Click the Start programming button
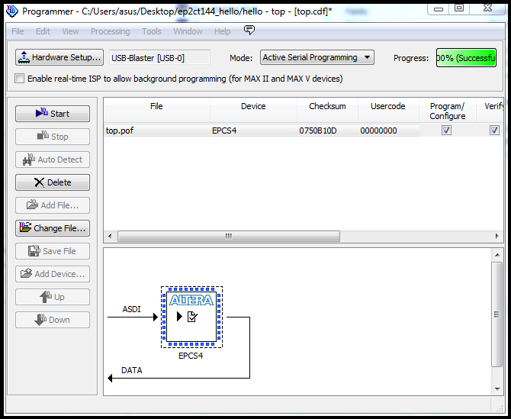Viewport: 511px width, 419px height. point(53,114)
